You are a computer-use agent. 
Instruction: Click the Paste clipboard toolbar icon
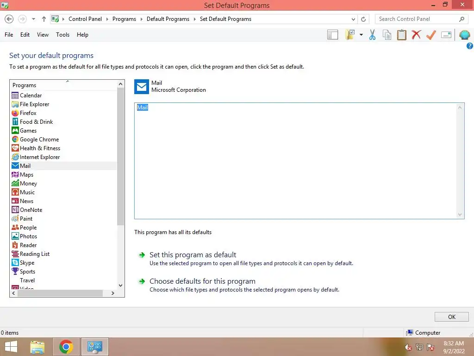tap(401, 35)
